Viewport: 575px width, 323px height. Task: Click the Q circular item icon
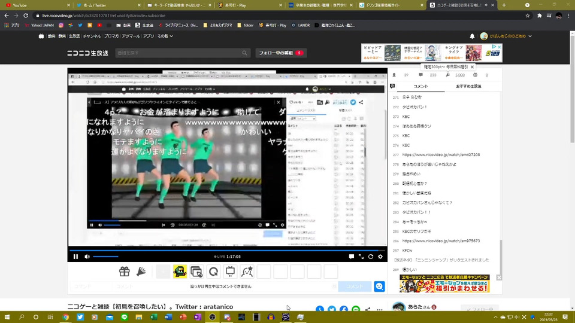coord(213,272)
